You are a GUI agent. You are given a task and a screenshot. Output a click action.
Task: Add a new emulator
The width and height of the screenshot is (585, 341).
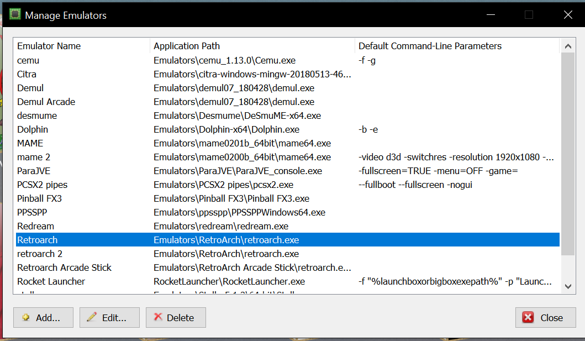(x=43, y=317)
